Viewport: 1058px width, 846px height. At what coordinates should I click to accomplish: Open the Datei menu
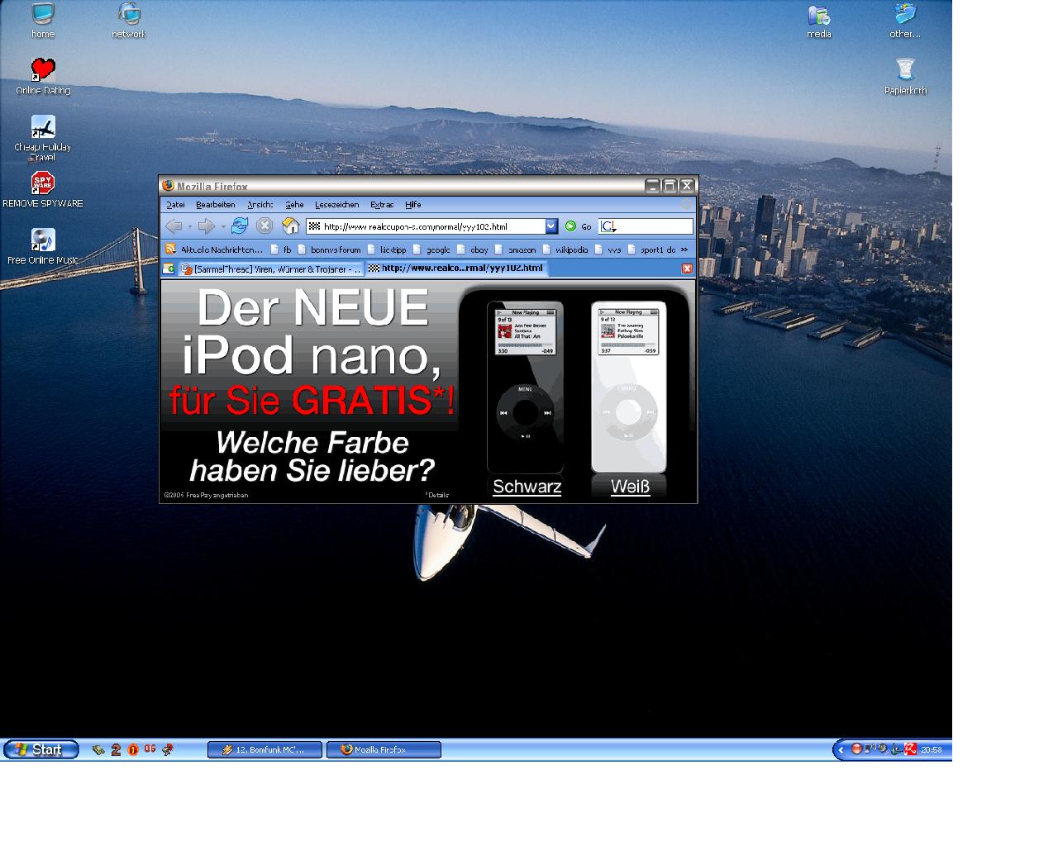pos(175,205)
